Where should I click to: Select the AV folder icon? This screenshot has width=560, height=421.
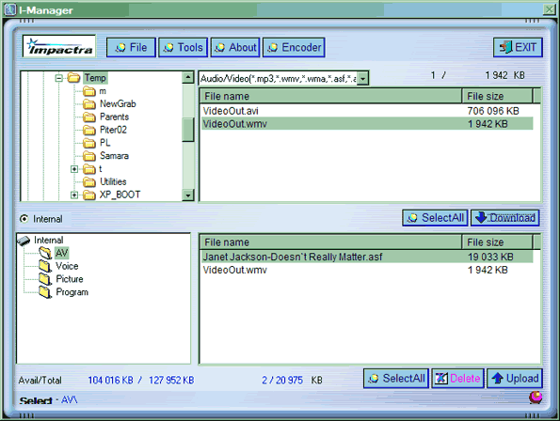pyautogui.click(x=45, y=253)
